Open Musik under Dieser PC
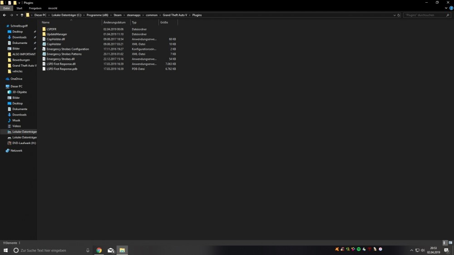Viewport: 454px width, 255px height. pos(16,120)
